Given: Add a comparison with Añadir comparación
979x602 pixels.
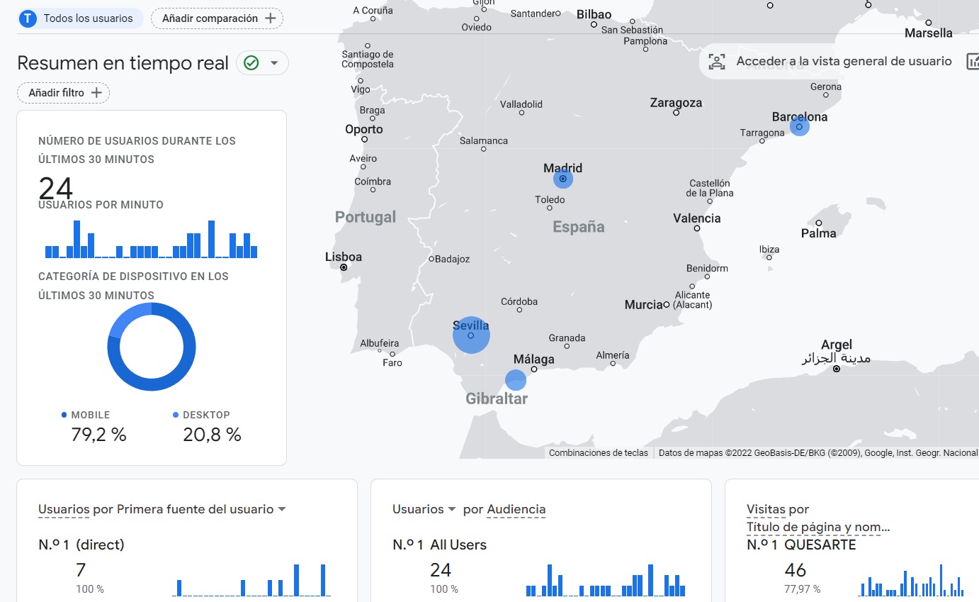Looking at the screenshot, I should coord(217,18).
